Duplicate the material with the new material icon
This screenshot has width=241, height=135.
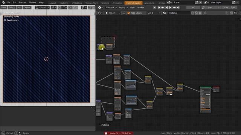[x=196, y=13]
